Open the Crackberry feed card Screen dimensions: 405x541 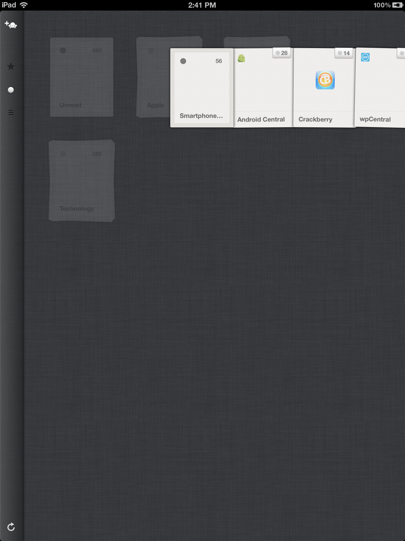(x=324, y=88)
